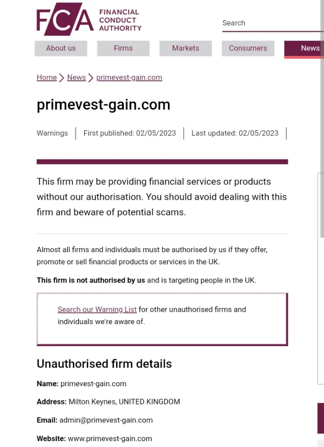Open the Markets menu

pos(185,48)
